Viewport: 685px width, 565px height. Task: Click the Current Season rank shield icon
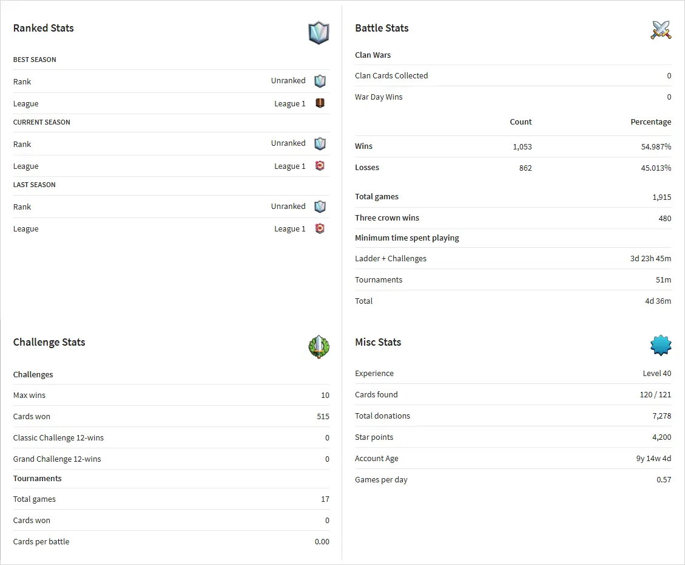tap(320, 143)
